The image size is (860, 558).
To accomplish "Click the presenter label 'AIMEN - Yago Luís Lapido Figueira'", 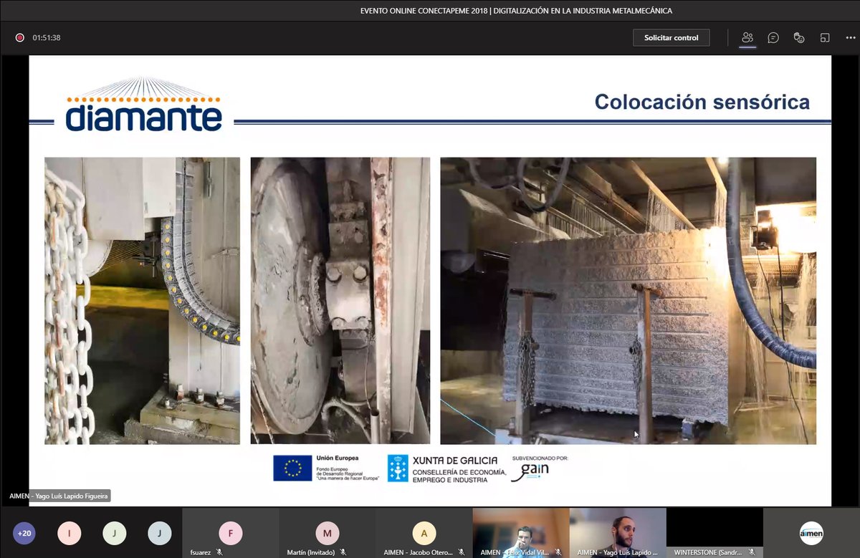I will (59, 496).
